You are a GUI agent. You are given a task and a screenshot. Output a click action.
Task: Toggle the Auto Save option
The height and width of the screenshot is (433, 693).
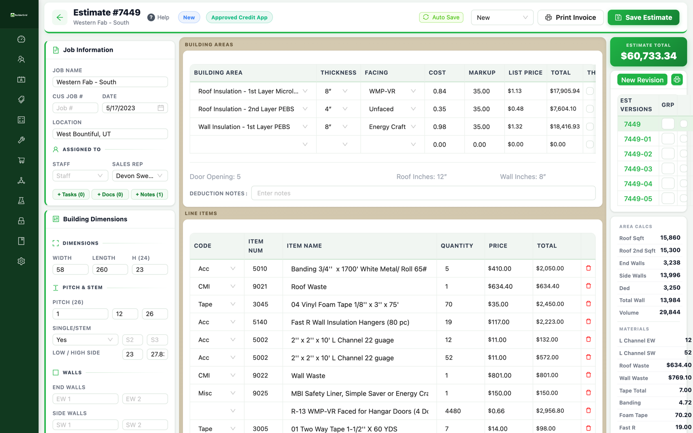pos(441,17)
